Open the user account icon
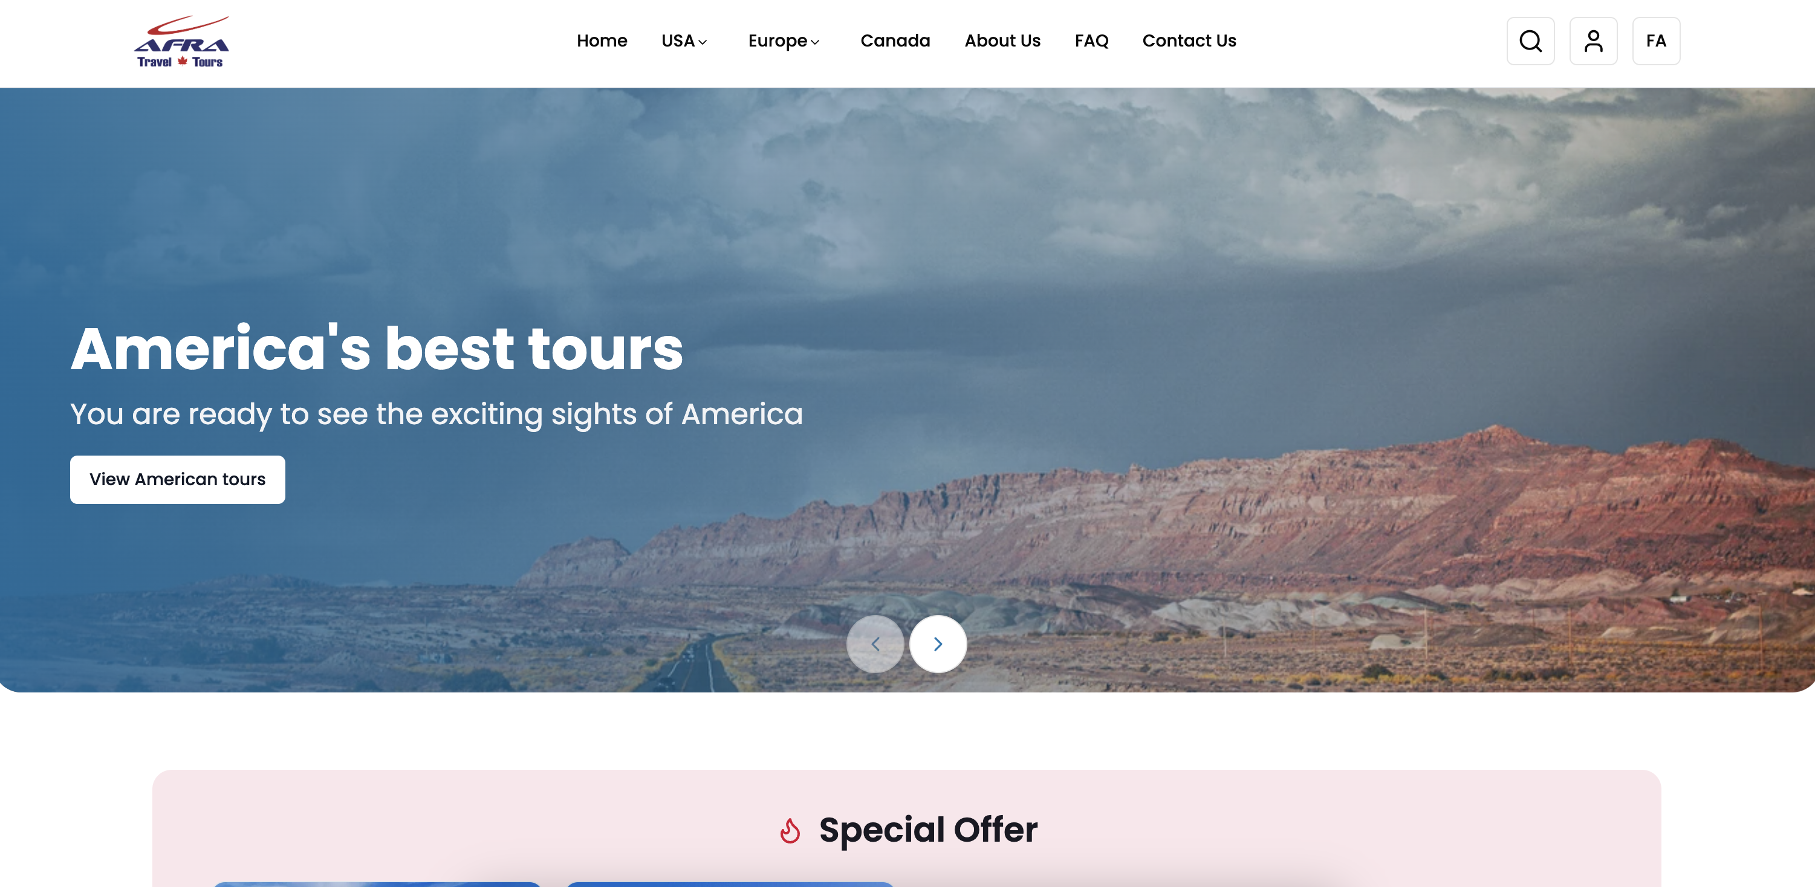Screen dimensions: 1815x887 point(1593,41)
